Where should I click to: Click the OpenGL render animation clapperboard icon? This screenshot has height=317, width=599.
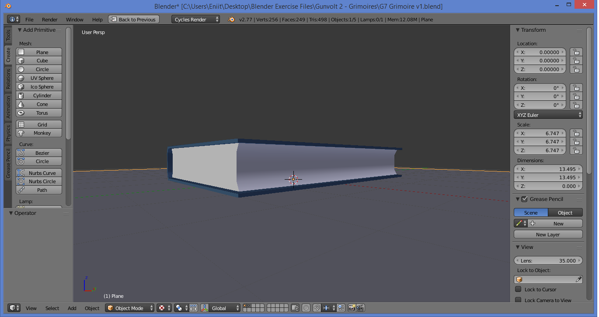[x=359, y=308]
